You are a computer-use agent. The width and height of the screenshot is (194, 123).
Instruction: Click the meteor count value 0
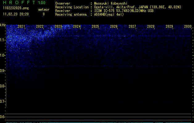click(x=44, y=14)
